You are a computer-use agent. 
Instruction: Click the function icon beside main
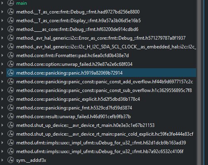[x=11, y=3]
